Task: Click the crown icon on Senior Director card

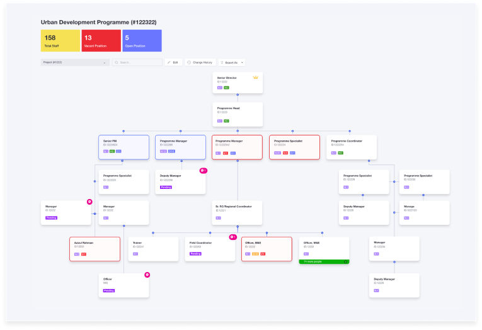Action: (255, 77)
